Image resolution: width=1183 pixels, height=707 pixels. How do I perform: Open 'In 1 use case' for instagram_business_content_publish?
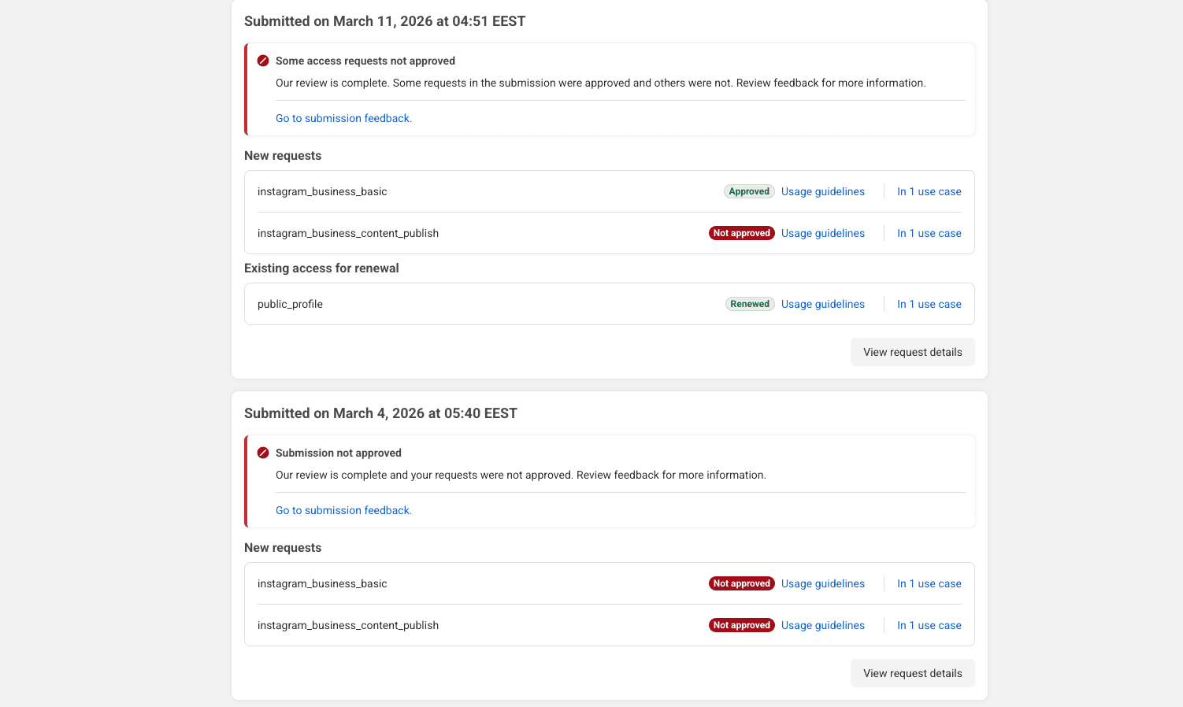929,233
